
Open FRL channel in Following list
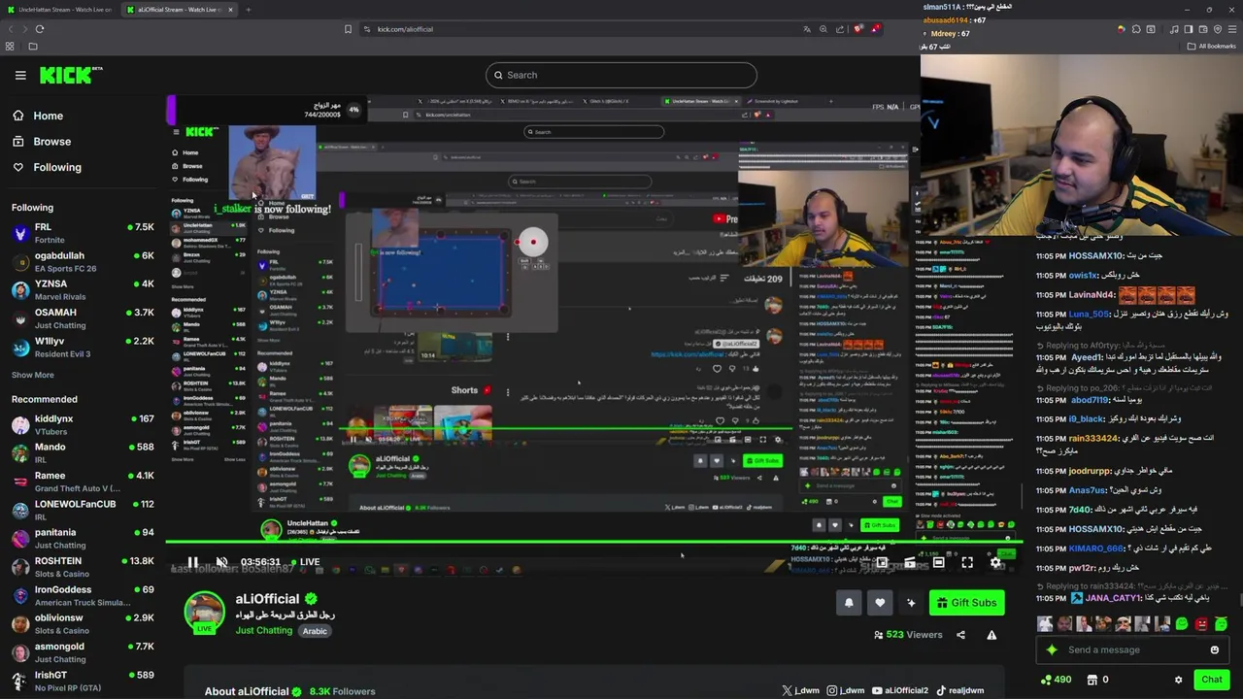(x=83, y=233)
